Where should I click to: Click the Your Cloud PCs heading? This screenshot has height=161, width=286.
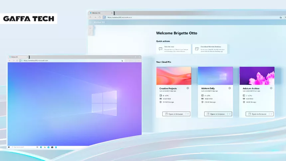click(164, 62)
